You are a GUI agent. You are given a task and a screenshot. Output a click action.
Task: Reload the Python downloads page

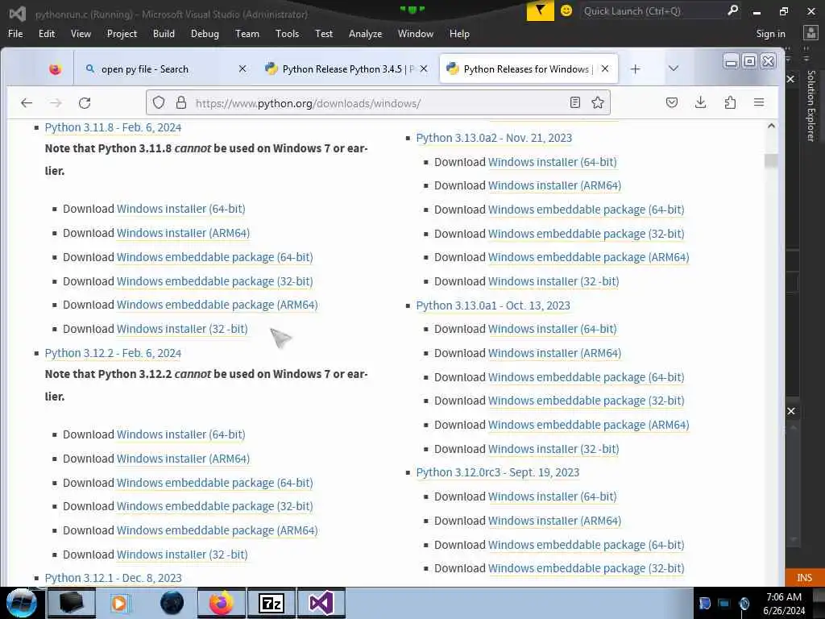[x=85, y=102]
